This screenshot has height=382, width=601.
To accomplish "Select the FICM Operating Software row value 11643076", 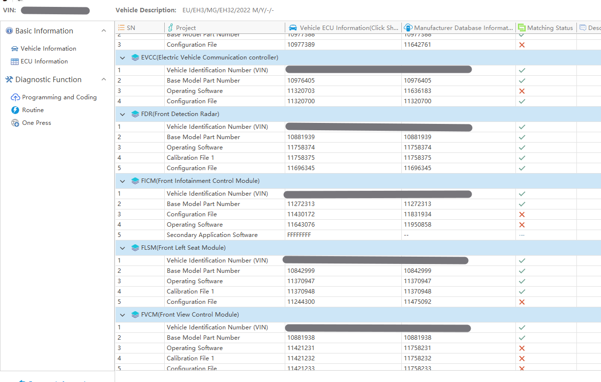I will point(301,225).
